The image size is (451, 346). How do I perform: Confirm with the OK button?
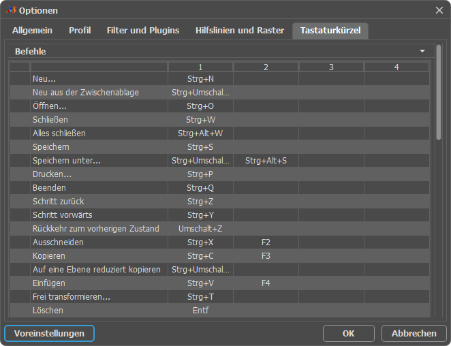tap(348, 333)
